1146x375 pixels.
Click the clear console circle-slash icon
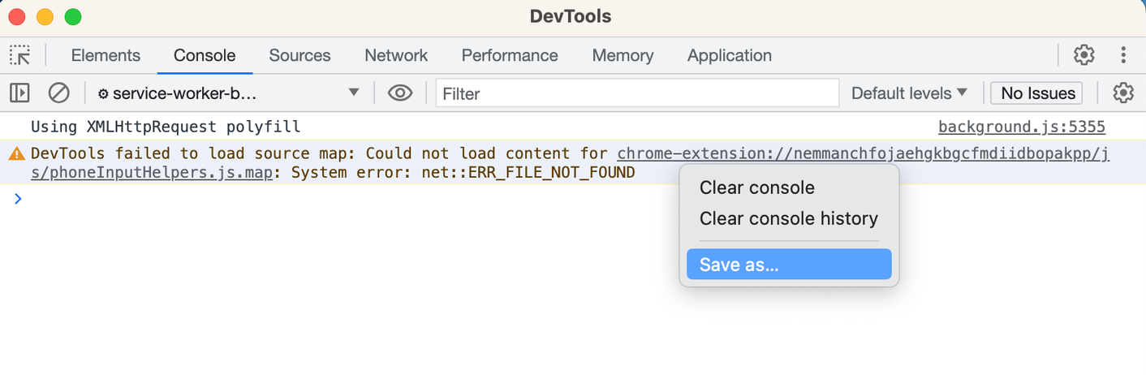(x=58, y=93)
